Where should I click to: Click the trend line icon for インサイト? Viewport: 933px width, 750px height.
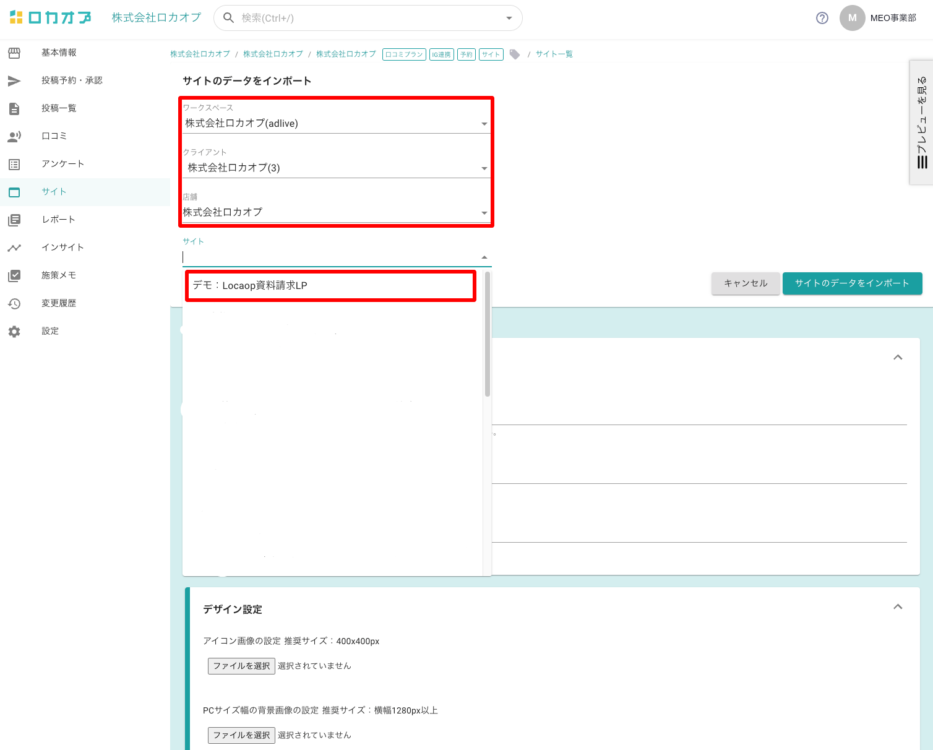click(x=14, y=248)
